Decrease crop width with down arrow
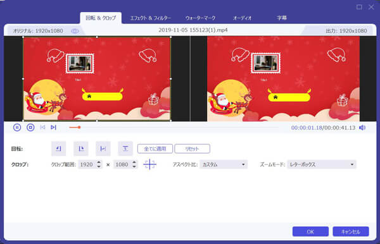The image size is (380, 244). [x=99, y=167]
